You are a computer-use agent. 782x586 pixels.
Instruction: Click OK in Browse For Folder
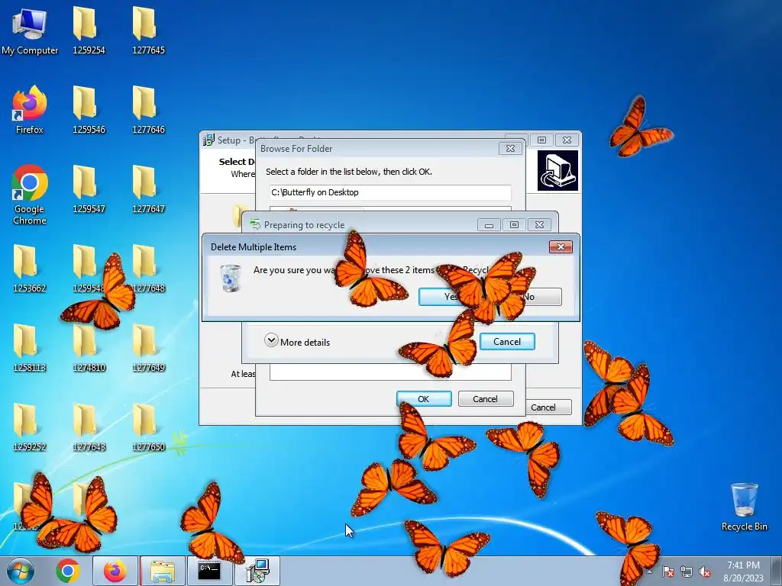click(x=424, y=398)
